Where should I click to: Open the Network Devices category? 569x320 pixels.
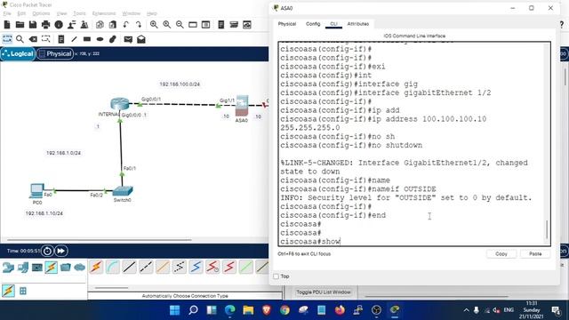pyautogui.click(x=8, y=268)
